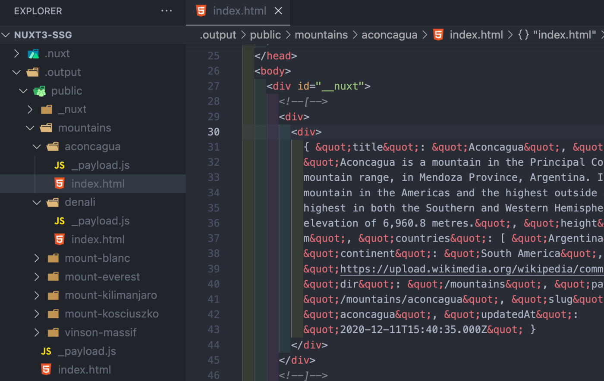Click the Nuxt logo icon beside .nuxt folder

[34, 53]
